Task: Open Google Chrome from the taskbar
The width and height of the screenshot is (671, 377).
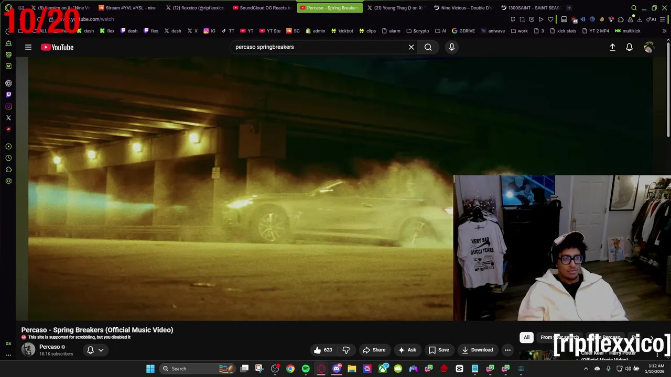Action: [x=290, y=369]
